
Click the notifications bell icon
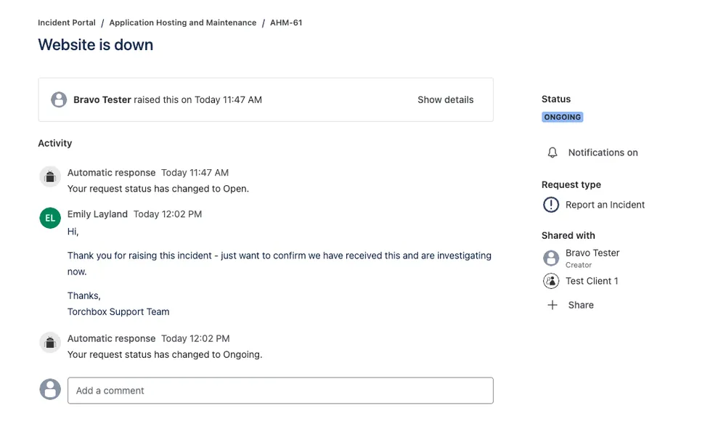[552, 152]
